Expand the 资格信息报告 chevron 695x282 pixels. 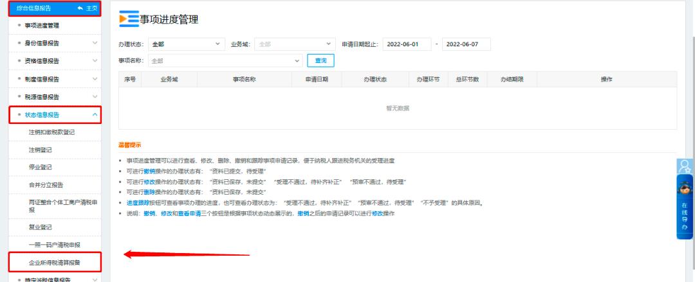coord(95,61)
